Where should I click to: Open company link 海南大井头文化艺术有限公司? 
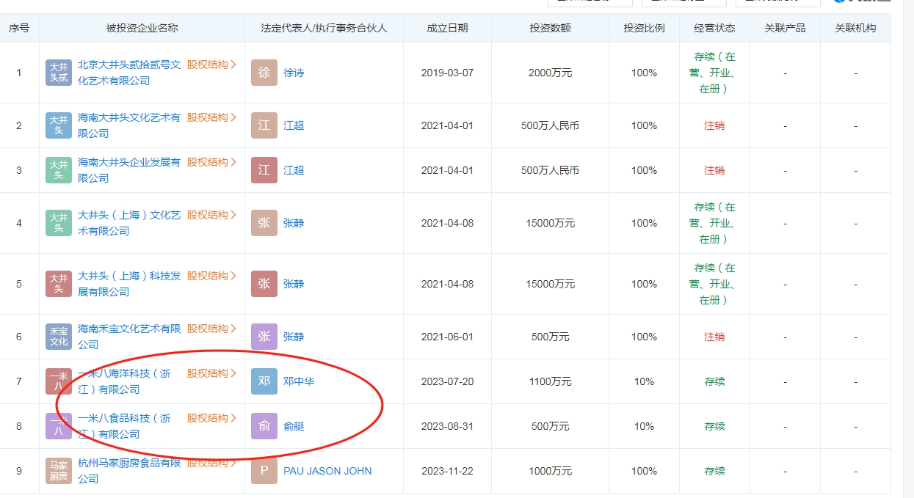[x=129, y=125]
